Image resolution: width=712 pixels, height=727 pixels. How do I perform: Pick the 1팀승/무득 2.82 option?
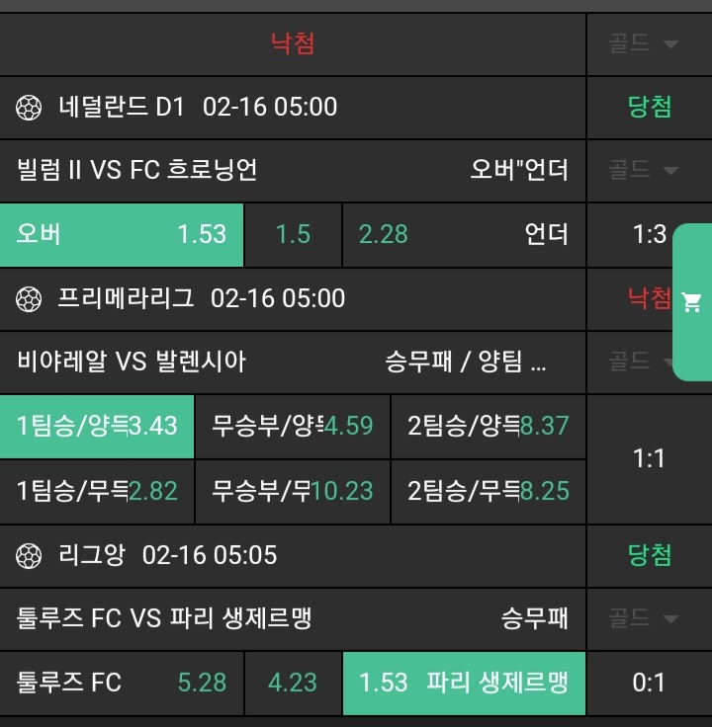97,491
